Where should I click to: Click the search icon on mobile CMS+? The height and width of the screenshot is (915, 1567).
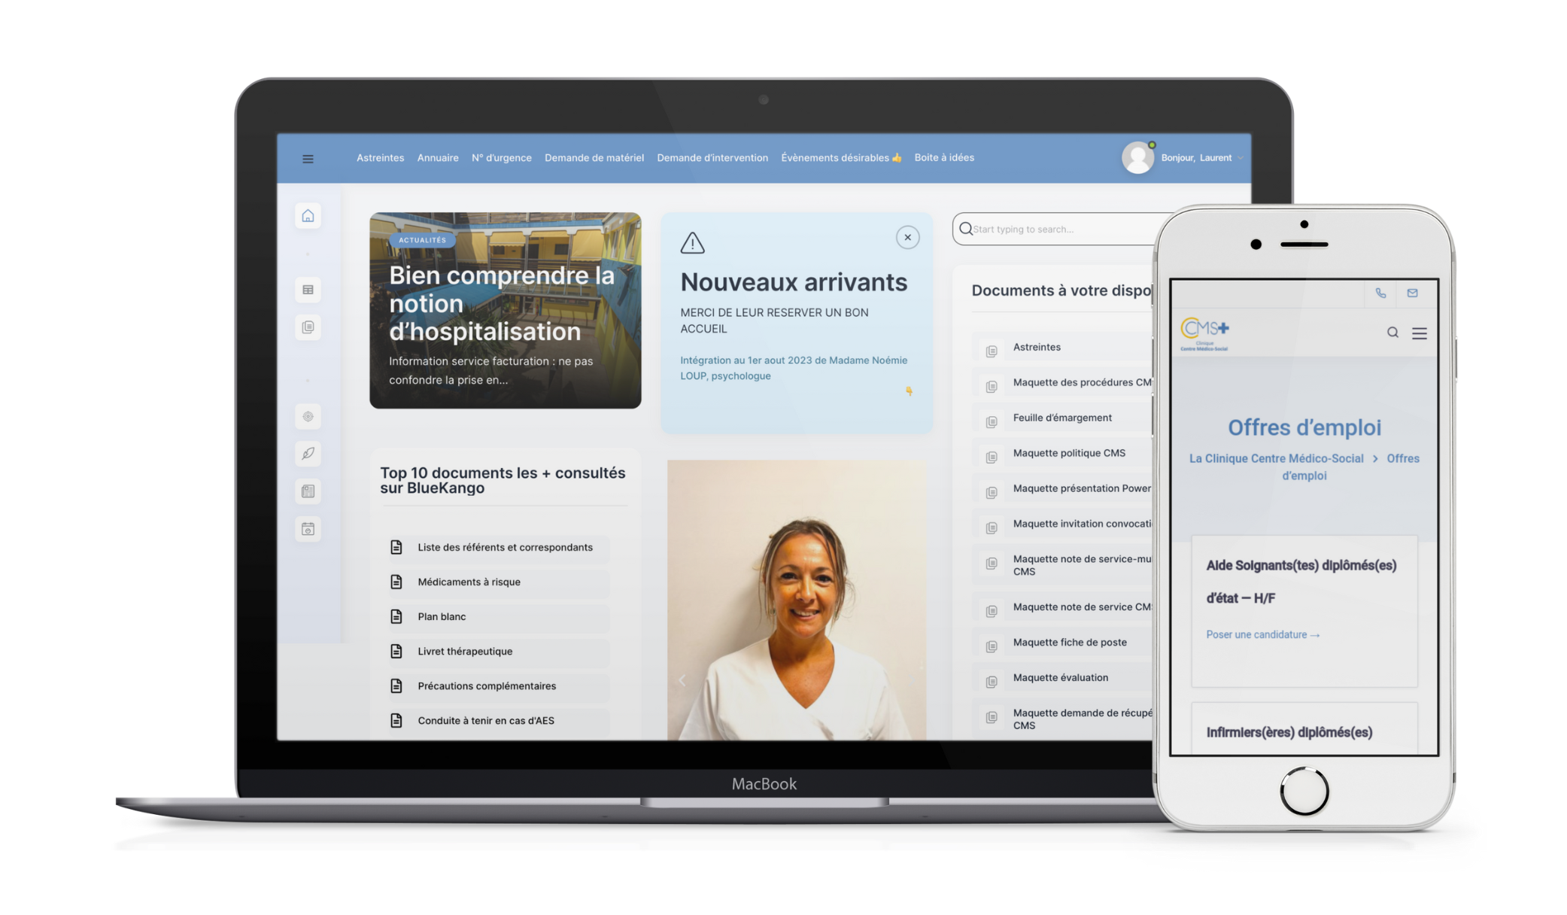pos(1389,333)
